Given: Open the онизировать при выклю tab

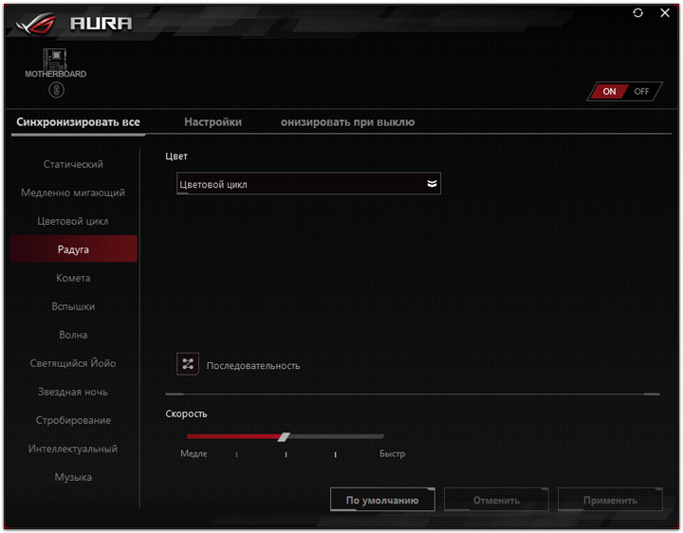Looking at the screenshot, I should click(x=347, y=122).
